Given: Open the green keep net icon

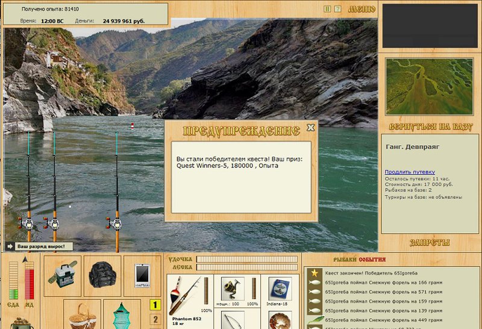Looking at the screenshot, I should pos(122,315).
